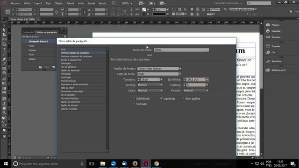Open the Tabela menu
This screenshot has height=168, width=299.
[x=70, y=3]
